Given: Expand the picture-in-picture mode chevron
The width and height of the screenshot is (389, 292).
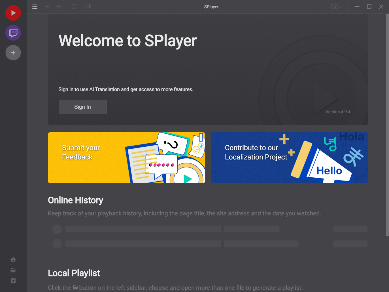Looking at the screenshot, I should [x=341, y=7].
